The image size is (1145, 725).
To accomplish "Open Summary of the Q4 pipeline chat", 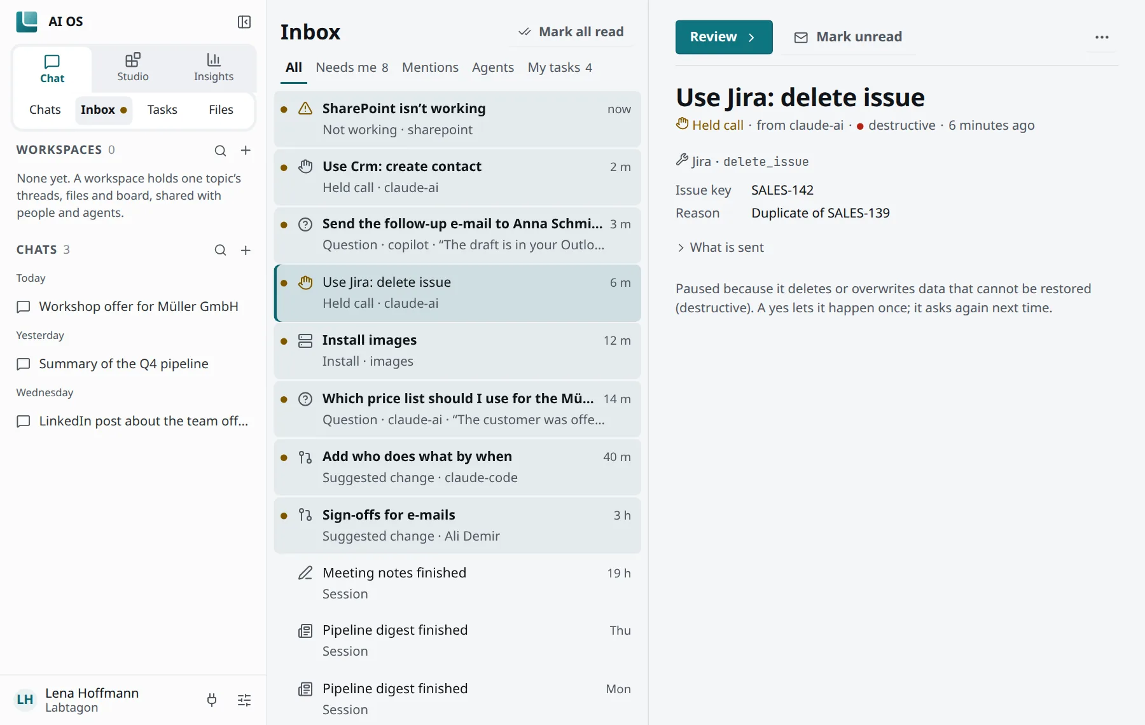I will pos(133,364).
